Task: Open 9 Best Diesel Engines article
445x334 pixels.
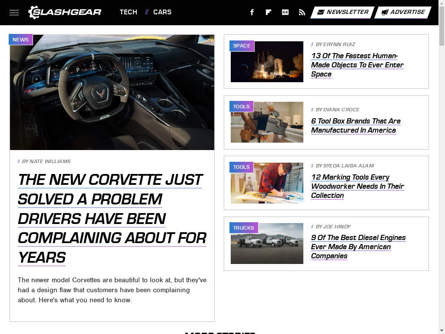Action: pyautogui.click(x=359, y=247)
